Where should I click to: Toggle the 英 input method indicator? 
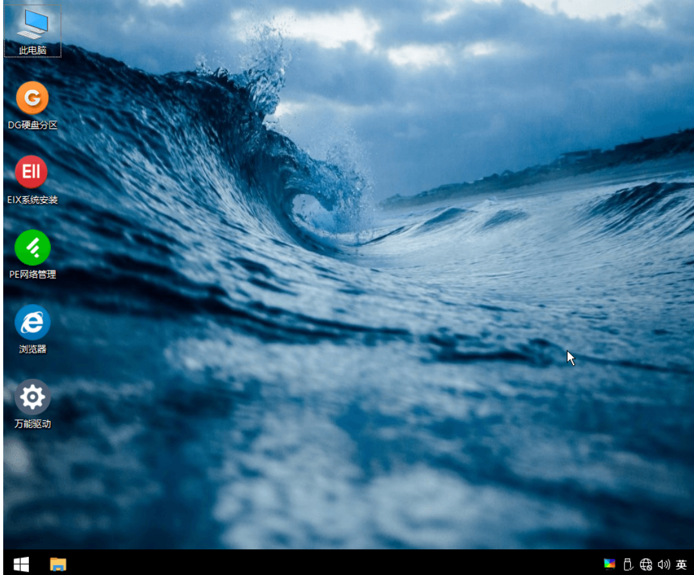pos(681,565)
